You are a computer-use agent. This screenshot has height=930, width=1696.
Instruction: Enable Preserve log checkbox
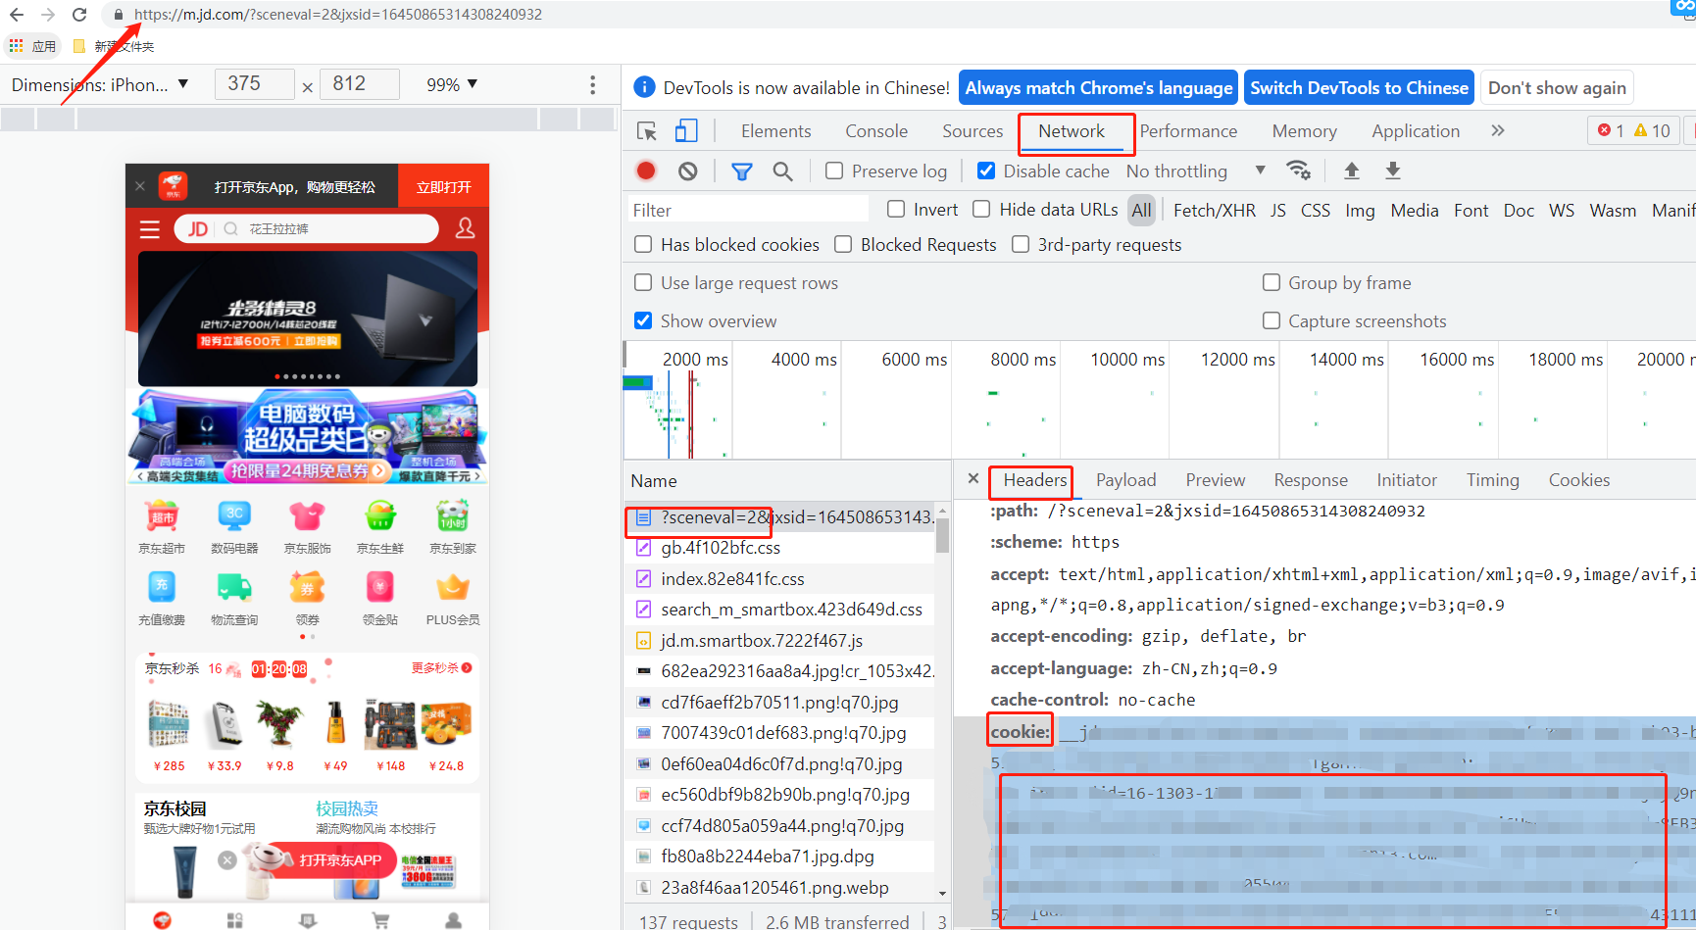pos(834,171)
